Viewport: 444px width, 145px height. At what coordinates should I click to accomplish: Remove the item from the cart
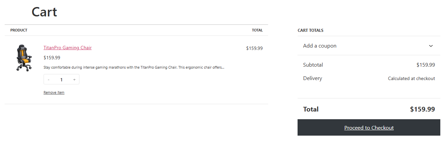pos(54,92)
